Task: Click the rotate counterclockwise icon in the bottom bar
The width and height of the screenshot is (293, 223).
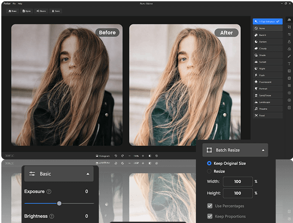Action: [116, 156]
